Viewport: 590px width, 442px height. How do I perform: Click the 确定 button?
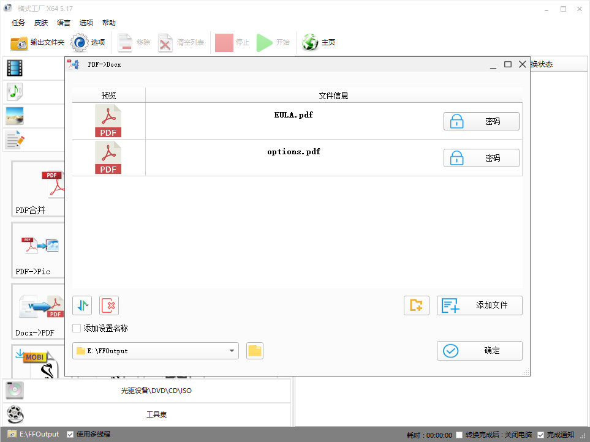click(x=479, y=351)
